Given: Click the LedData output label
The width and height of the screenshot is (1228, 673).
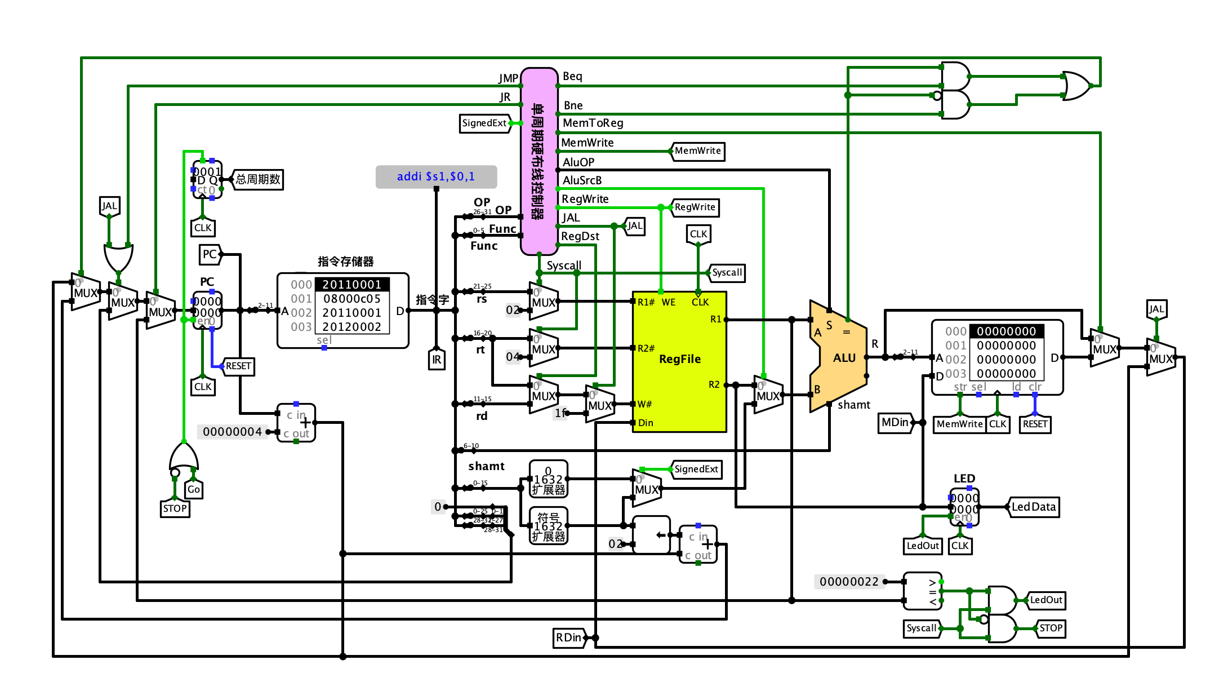Looking at the screenshot, I should 1034,507.
